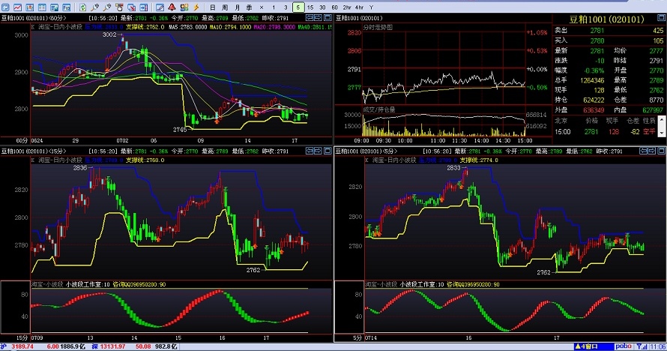Click the pobo logo in status bar
Image resolution: width=667 pixels, height=351 pixels.
pos(624,346)
